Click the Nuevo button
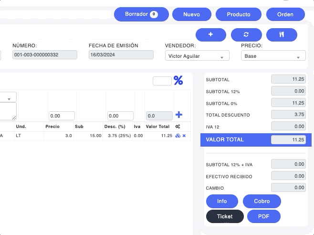The image size is (314, 235). (x=191, y=15)
